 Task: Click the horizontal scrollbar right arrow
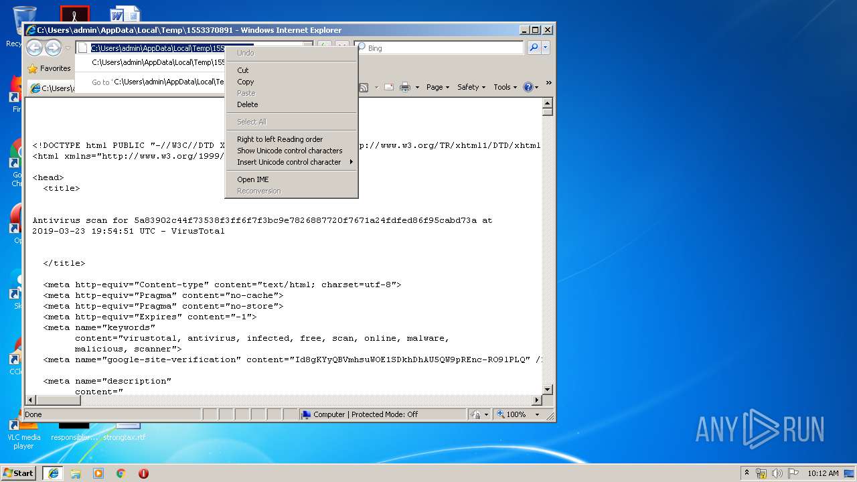pyautogui.click(x=536, y=400)
